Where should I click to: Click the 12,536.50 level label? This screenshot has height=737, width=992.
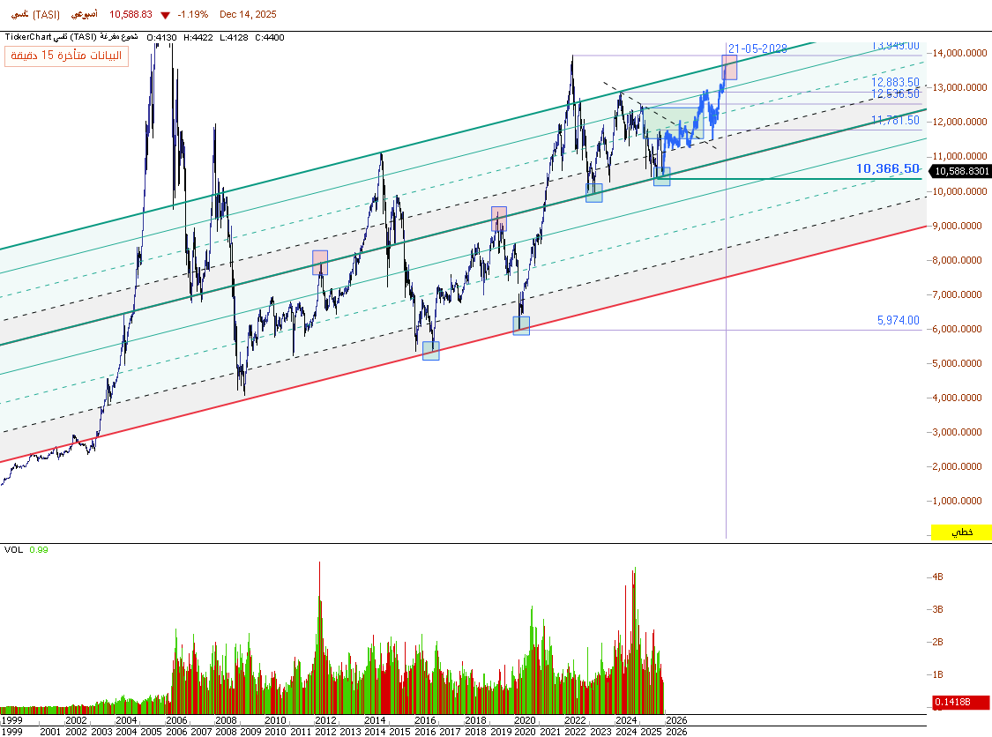(895, 93)
